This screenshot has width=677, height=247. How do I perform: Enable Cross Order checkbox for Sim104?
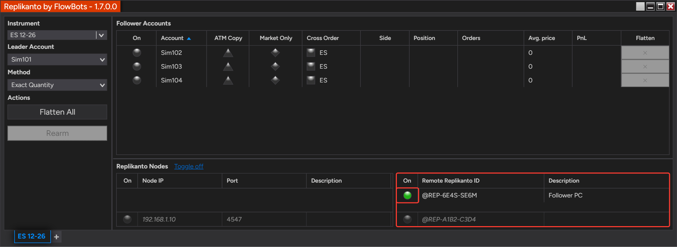tap(311, 80)
